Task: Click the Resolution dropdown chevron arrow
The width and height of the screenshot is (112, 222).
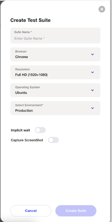Action: (92, 72)
